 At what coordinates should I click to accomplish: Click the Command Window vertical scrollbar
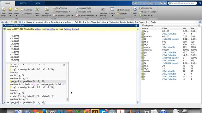138,102
